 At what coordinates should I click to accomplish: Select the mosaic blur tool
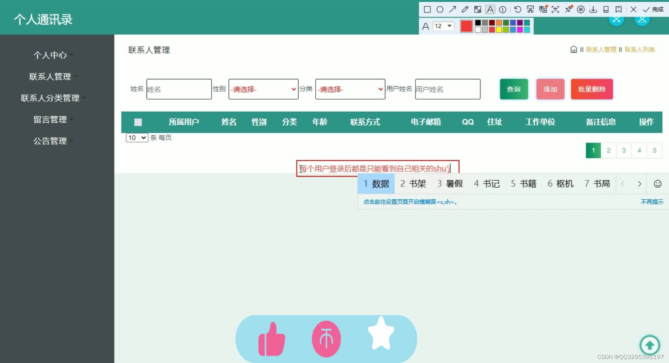point(478,9)
